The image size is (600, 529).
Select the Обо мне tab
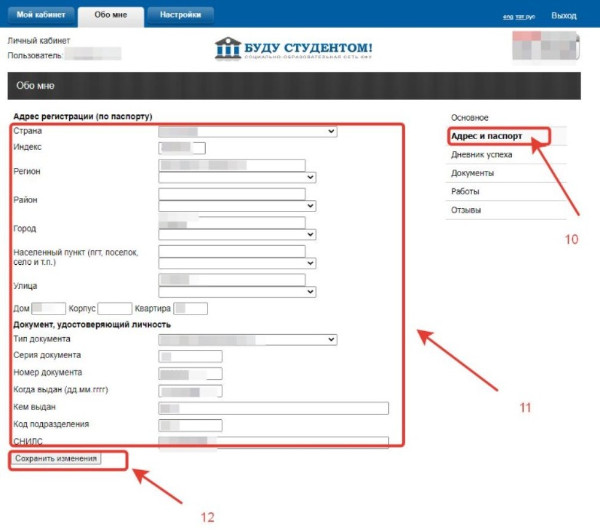[x=111, y=15]
